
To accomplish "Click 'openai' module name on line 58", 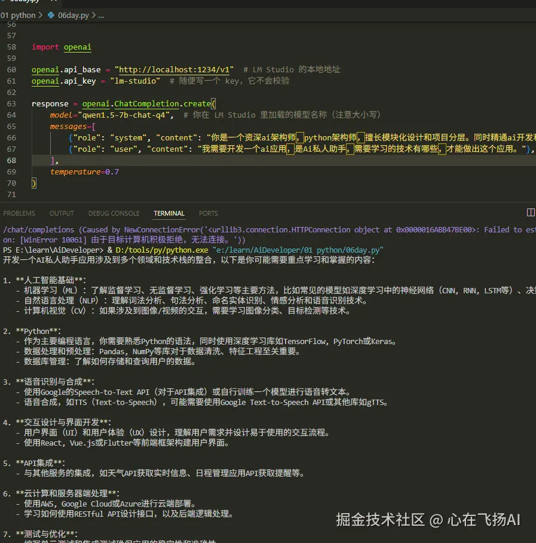I will pos(78,47).
